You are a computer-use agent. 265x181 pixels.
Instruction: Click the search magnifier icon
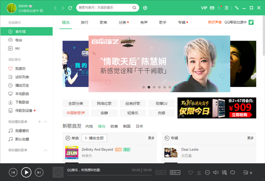point(134,8)
